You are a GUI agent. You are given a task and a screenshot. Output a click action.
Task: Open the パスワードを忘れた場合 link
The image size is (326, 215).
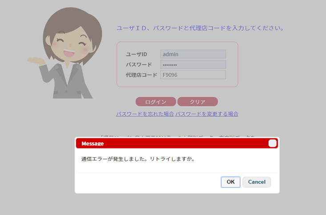(145, 114)
